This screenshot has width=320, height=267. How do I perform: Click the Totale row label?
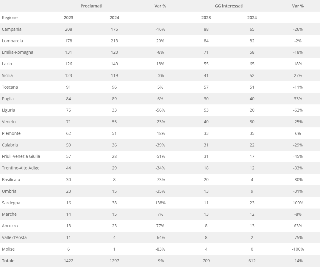tap(8, 261)
